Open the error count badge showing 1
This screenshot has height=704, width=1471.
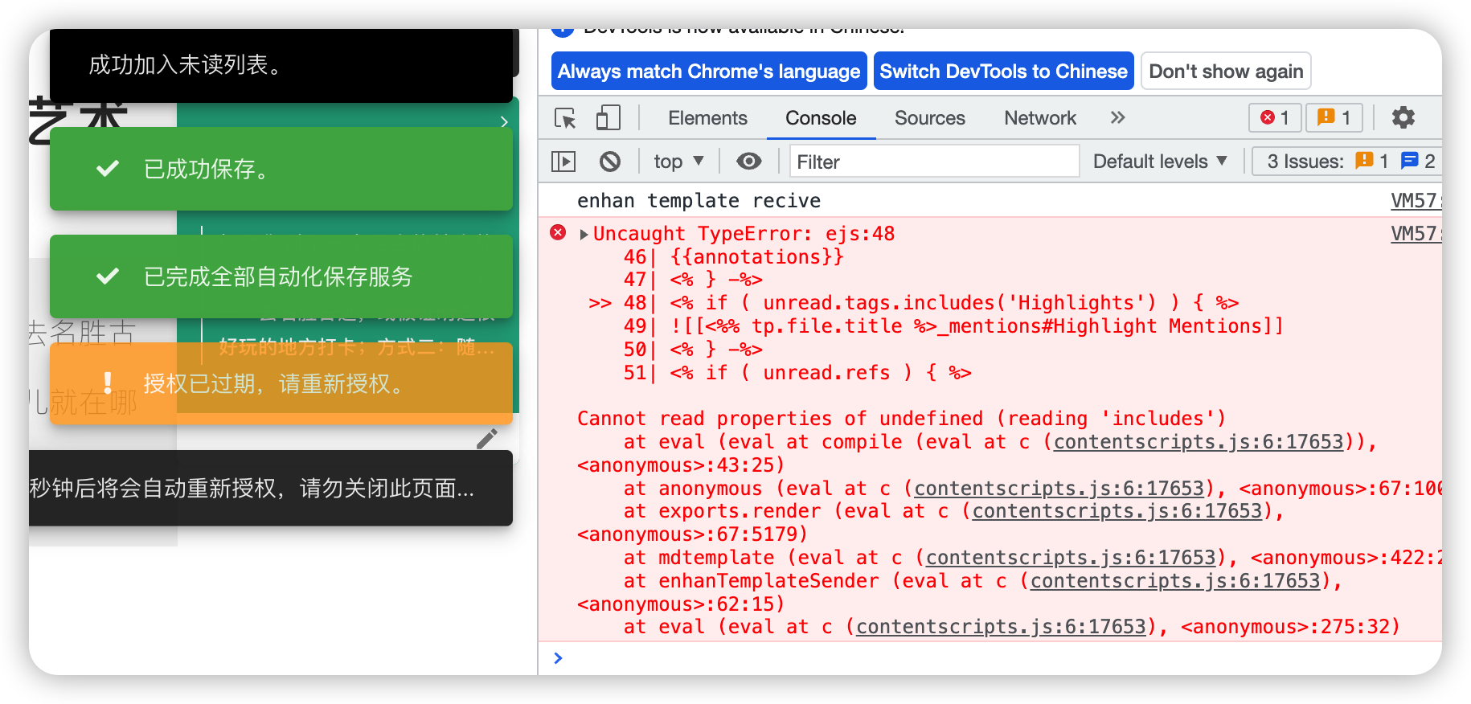(x=1275, y=117)
